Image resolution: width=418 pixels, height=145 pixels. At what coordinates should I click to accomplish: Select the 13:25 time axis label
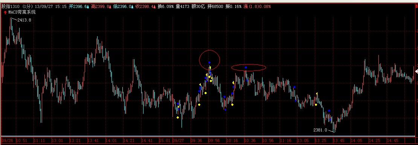321,140
